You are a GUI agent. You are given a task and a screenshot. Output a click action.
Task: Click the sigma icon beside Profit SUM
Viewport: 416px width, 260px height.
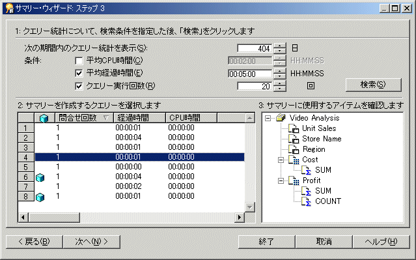(307, 191)
